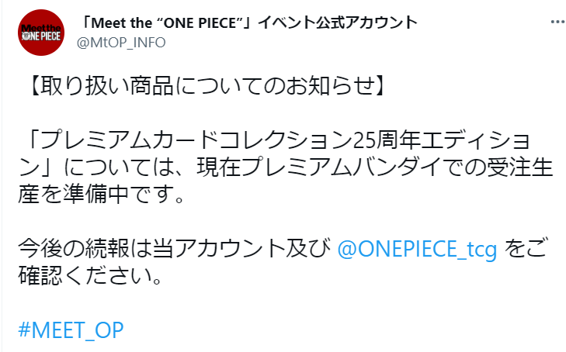Click the Meet the ONE PIECE profile avatar
This screenshot has height=352, width=566.
(x=41, y=33)
